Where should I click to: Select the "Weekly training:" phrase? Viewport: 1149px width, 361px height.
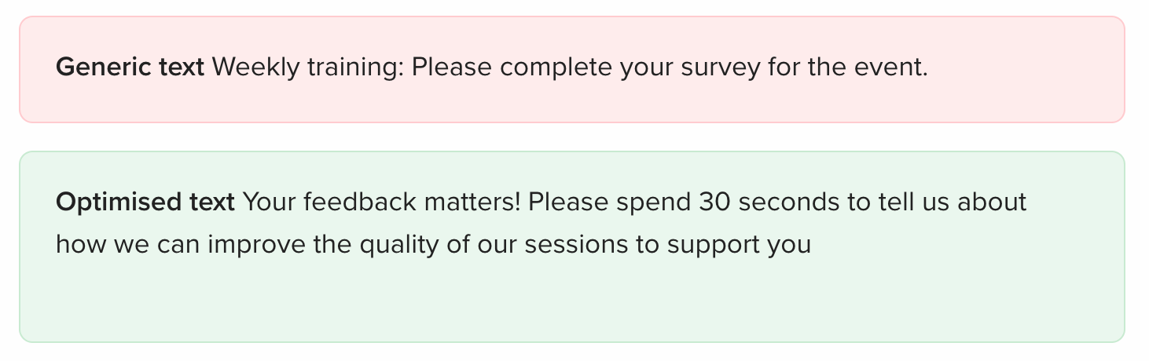point(308,68)
